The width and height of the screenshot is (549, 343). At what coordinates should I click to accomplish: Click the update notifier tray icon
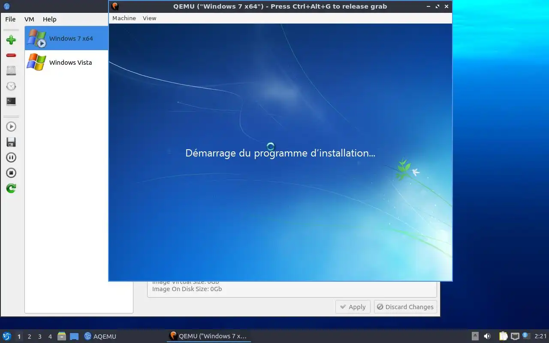coord(526,336)
